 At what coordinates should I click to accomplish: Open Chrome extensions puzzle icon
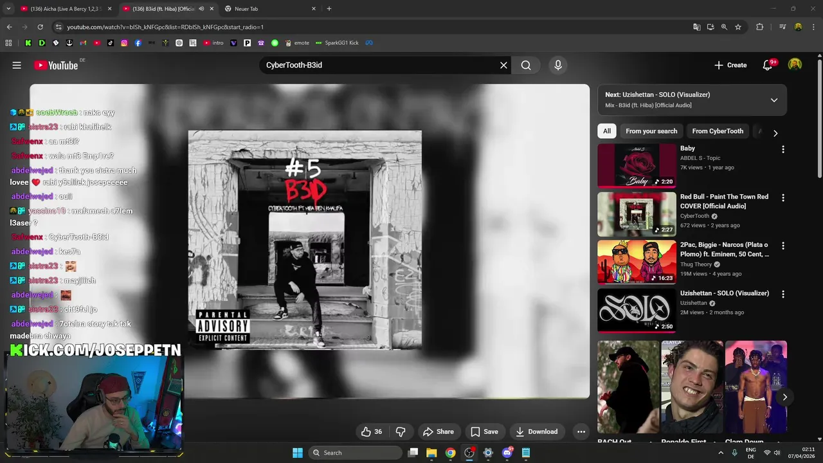click(x=759, y=27)
